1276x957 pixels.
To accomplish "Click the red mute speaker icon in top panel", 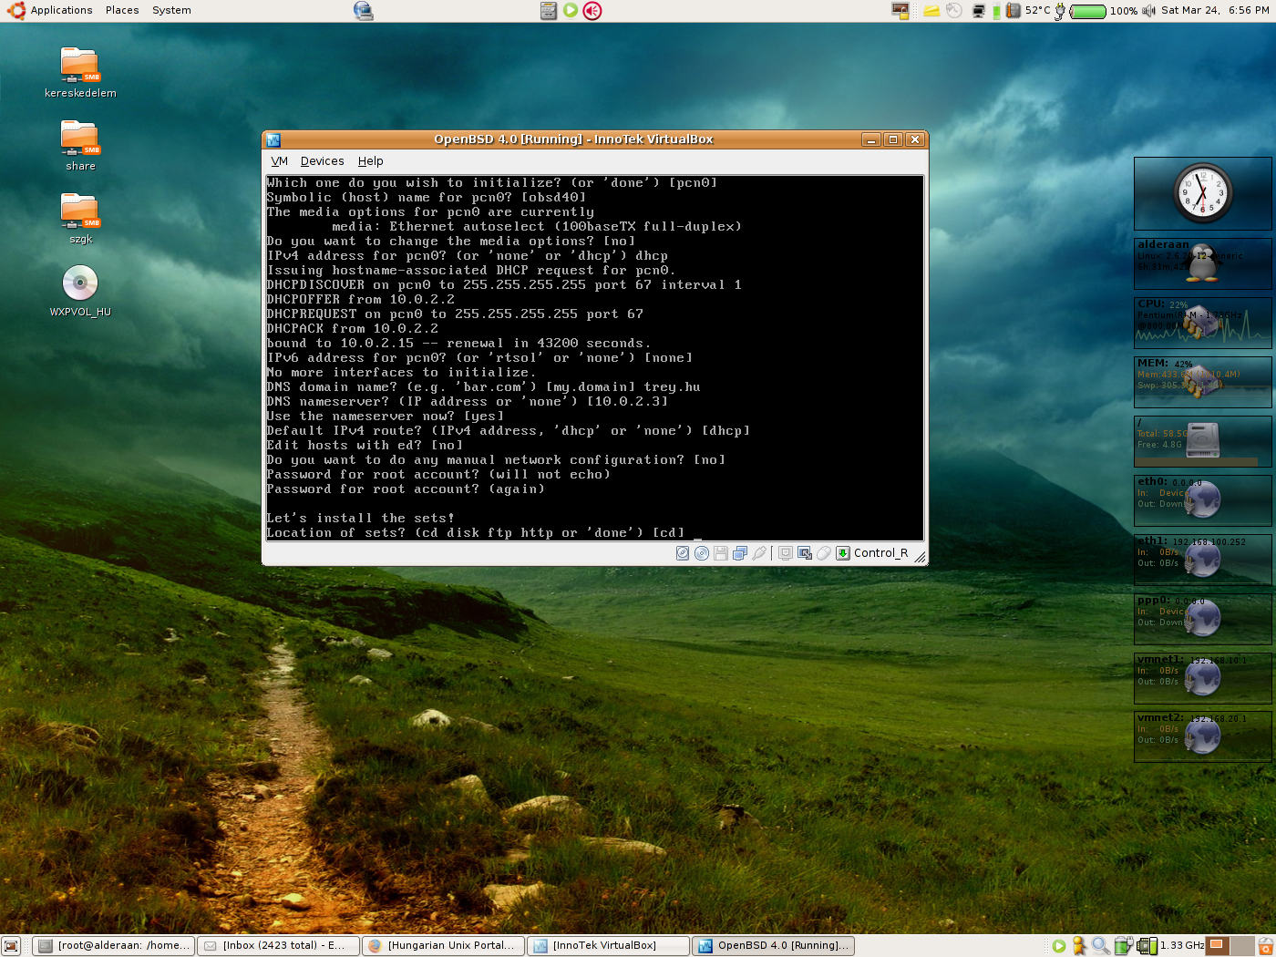I will (x=592, y=10).
